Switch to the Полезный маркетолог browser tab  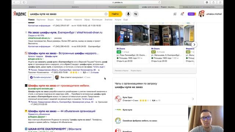click(117, 7)
